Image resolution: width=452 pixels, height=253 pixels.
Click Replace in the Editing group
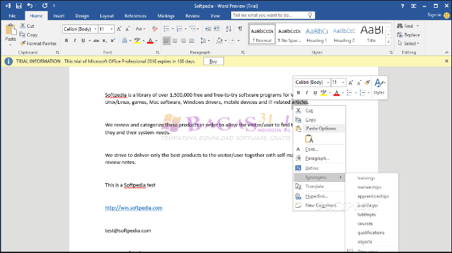click(408, 35)
